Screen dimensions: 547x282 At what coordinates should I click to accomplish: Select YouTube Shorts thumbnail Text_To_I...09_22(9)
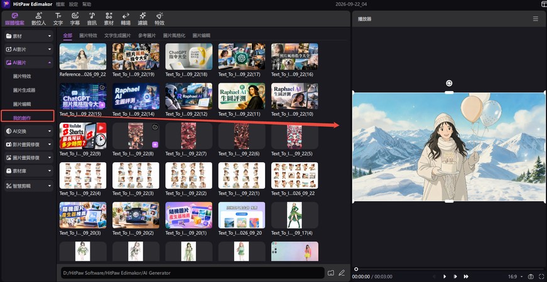tap(83, 136)
